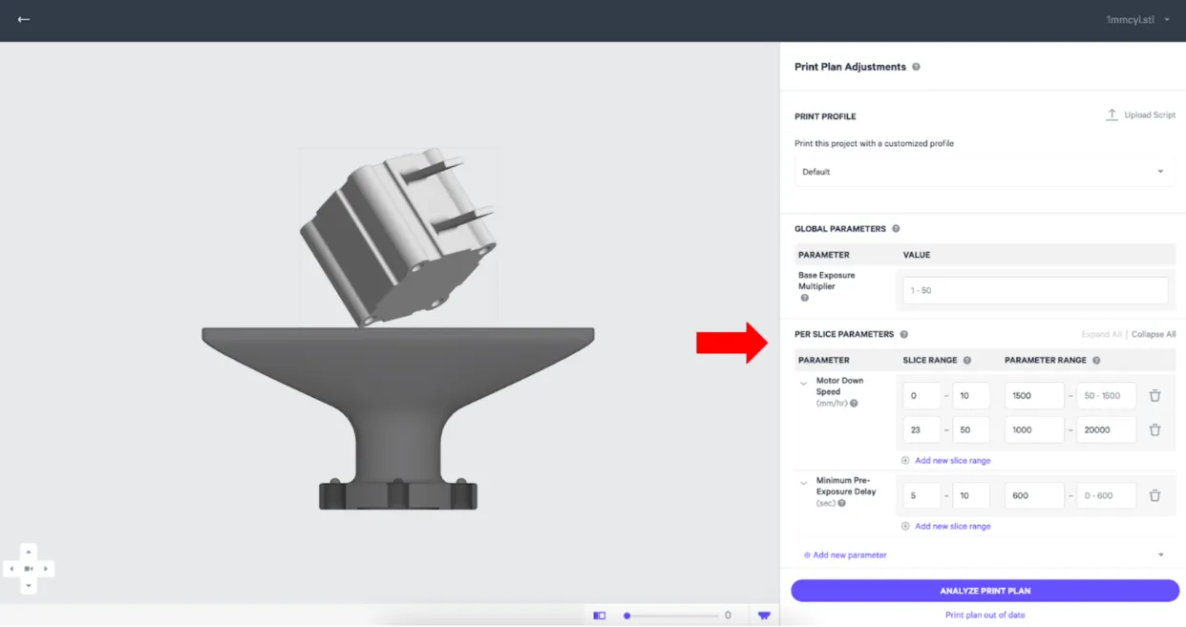
Task: Show help for Print Plan Adjustments
Action: tap(916, 67)
